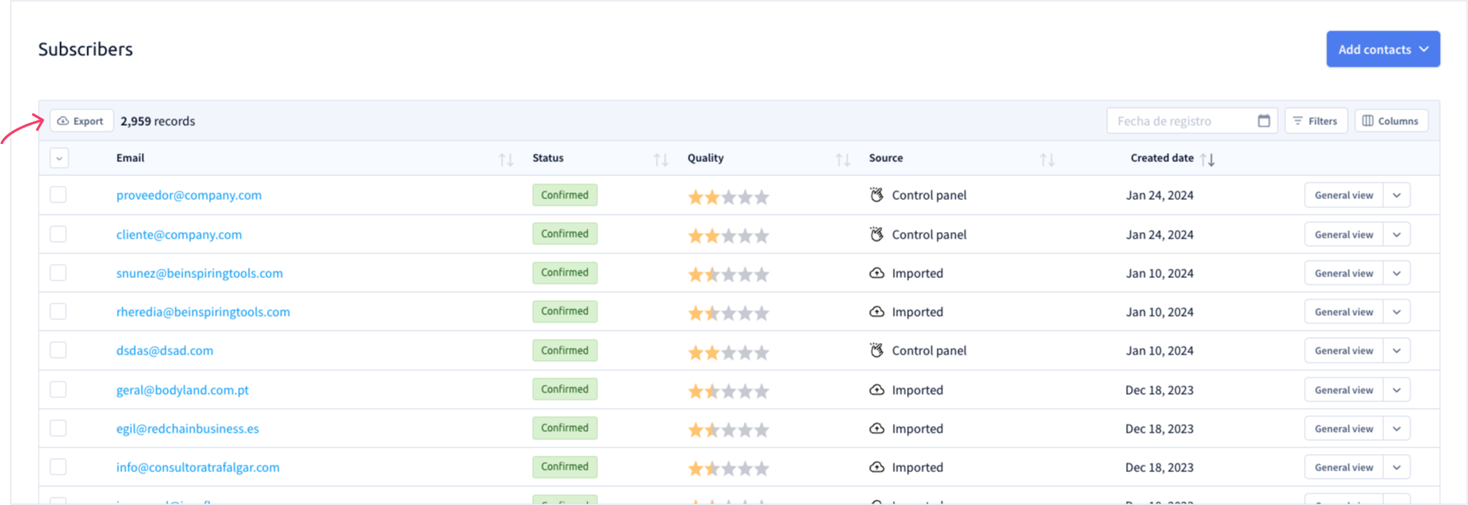The image size is (1468, 505).
Task: Click the Export button
Action: pyautogui.click(x=82, y=121)
